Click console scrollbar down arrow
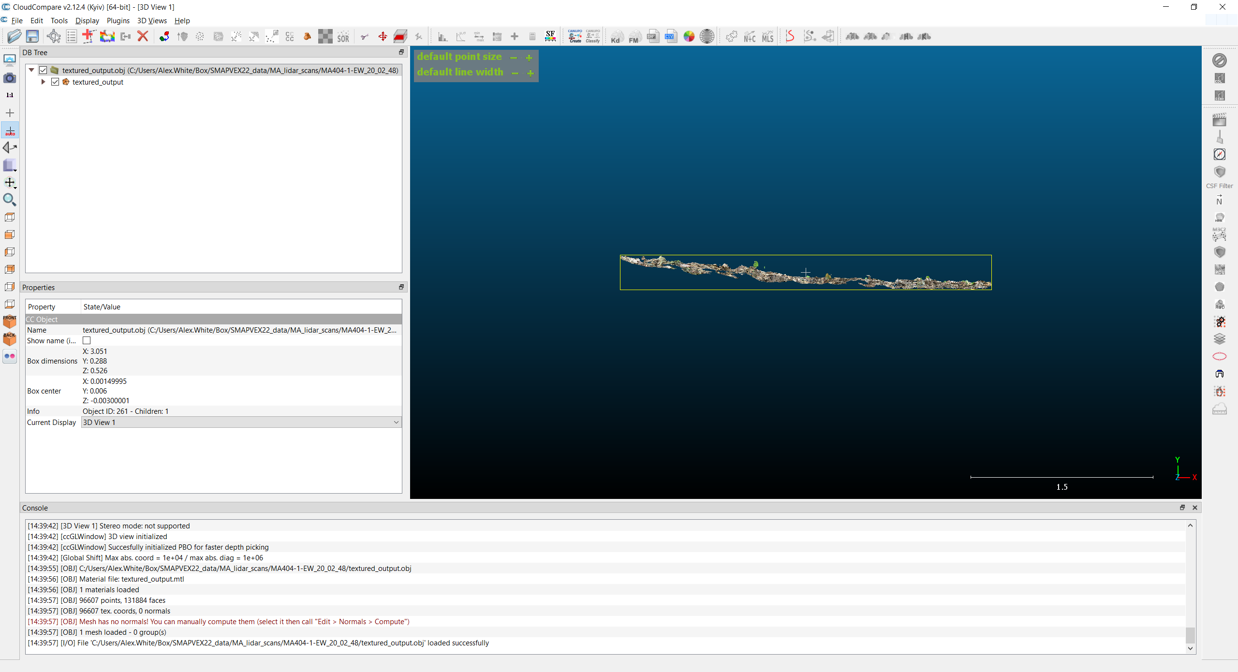1238x672 pixels. [x=1191, y=649]
